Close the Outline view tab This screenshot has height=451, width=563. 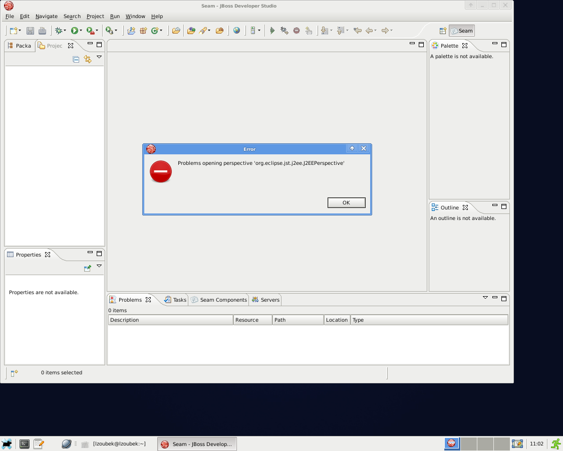tap(465, 207)
